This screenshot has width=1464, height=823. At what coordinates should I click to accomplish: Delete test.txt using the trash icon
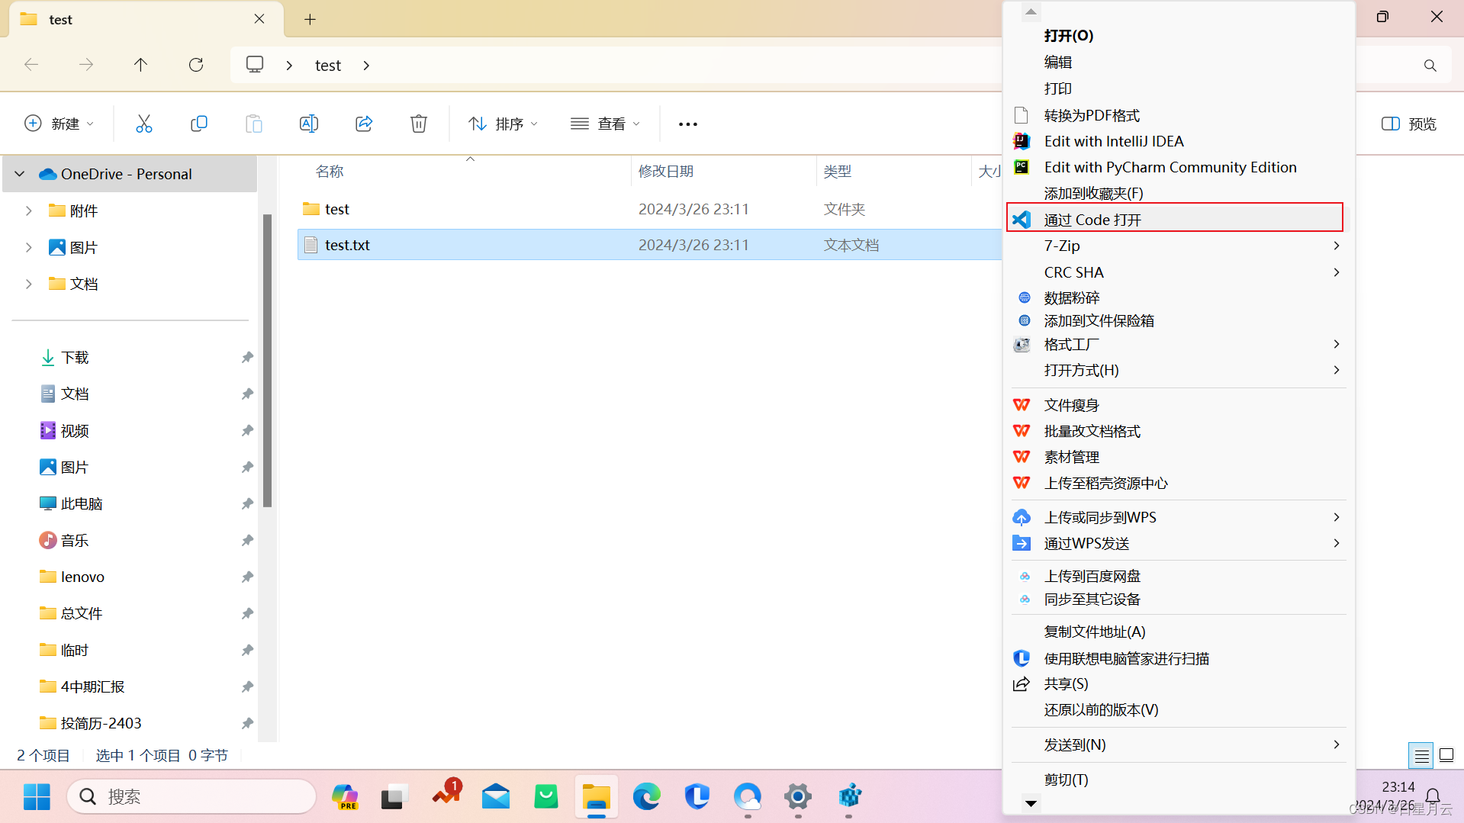click(418, 123)
